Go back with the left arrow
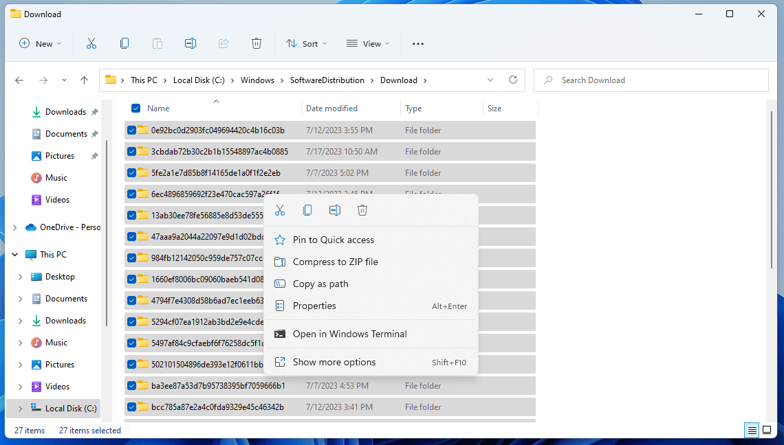 (x=19, y=80)
